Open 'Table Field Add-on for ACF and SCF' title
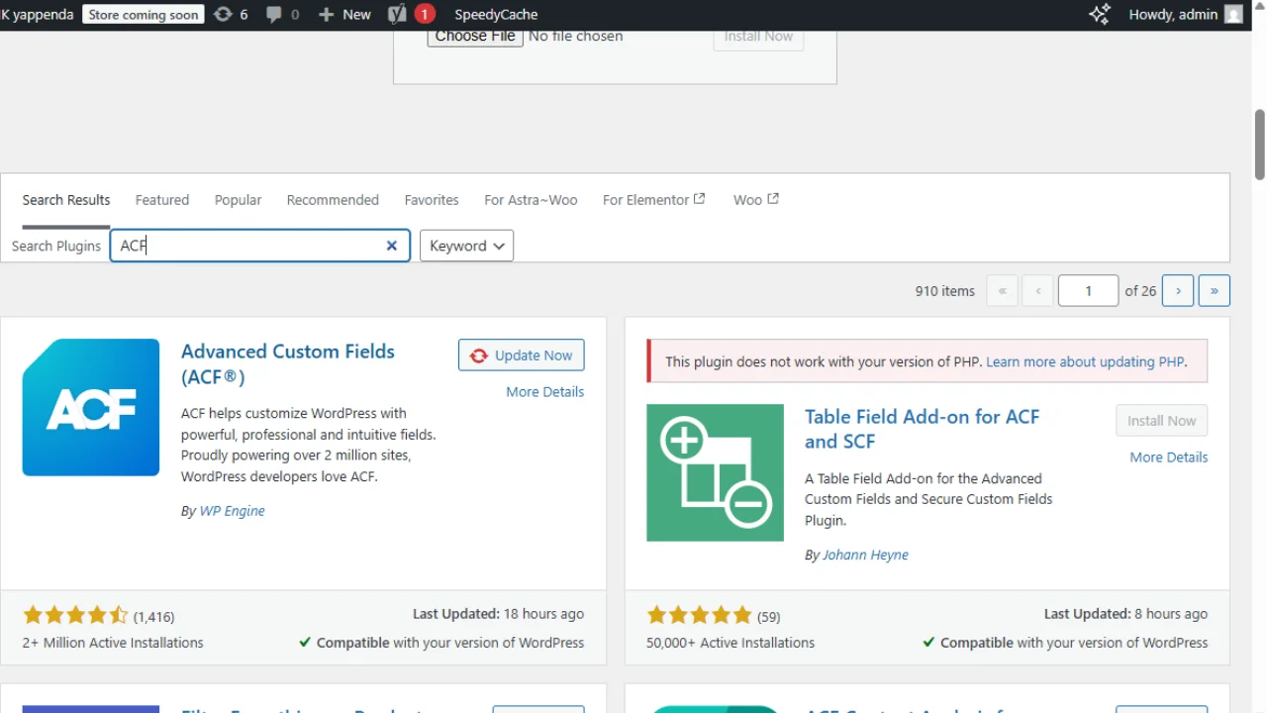This screenshot has height=713, width=1267. (x=923, y=429)
